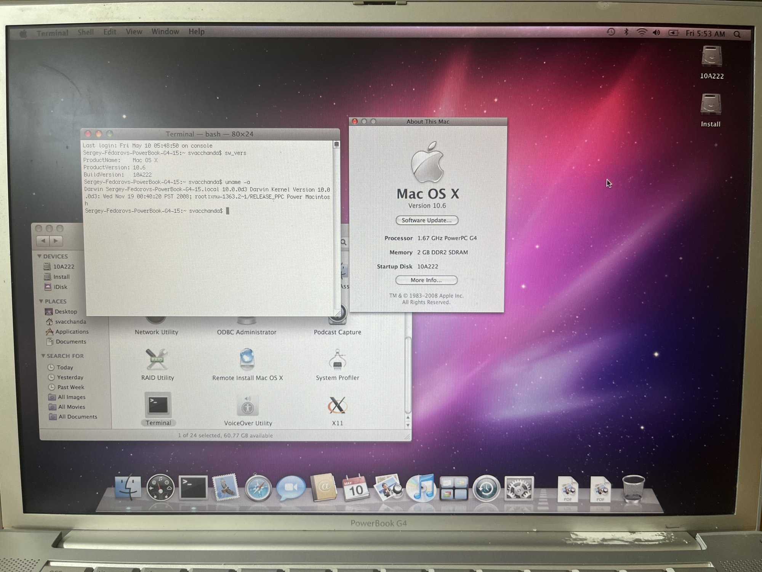Open RAID Utility icon
Viewport: 762px width, 572px height.
157,360
